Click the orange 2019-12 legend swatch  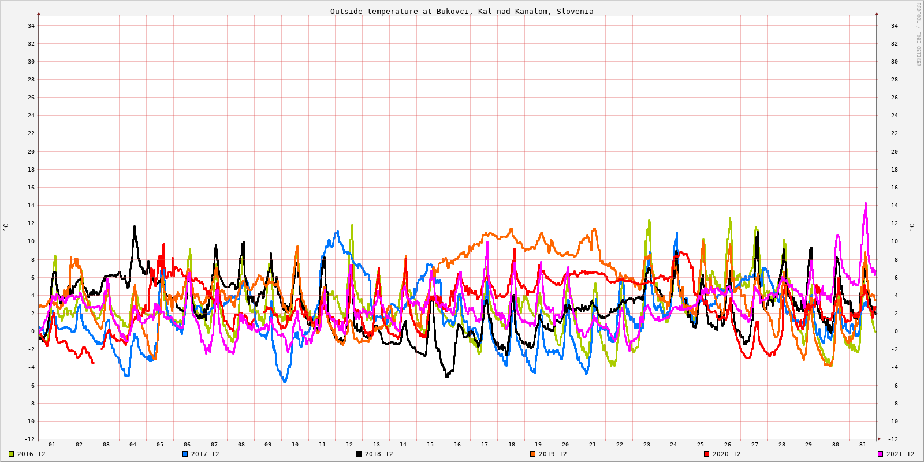[532, 454]
